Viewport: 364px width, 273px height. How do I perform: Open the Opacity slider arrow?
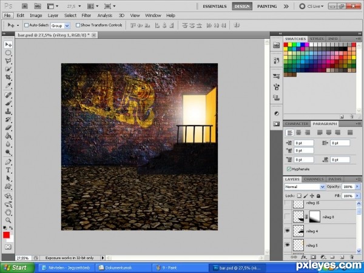coord(357,186)
